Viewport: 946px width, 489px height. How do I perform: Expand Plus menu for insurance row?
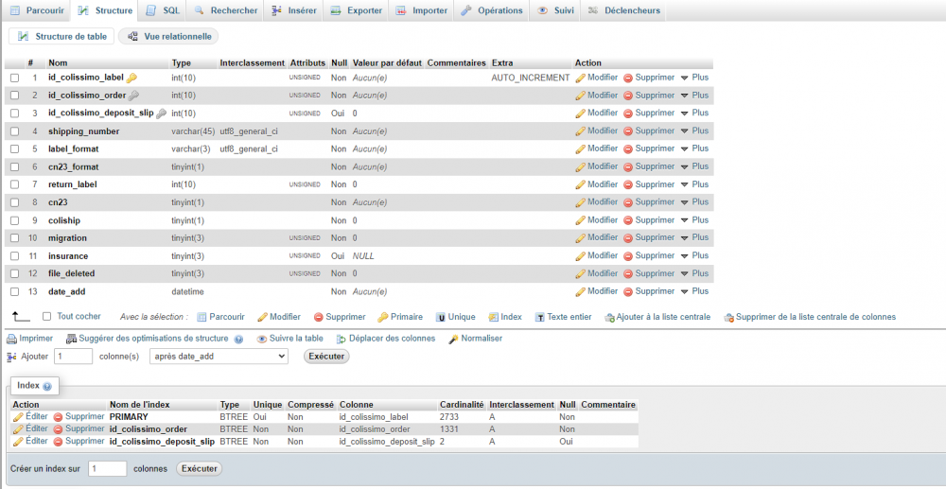[694, 255]
